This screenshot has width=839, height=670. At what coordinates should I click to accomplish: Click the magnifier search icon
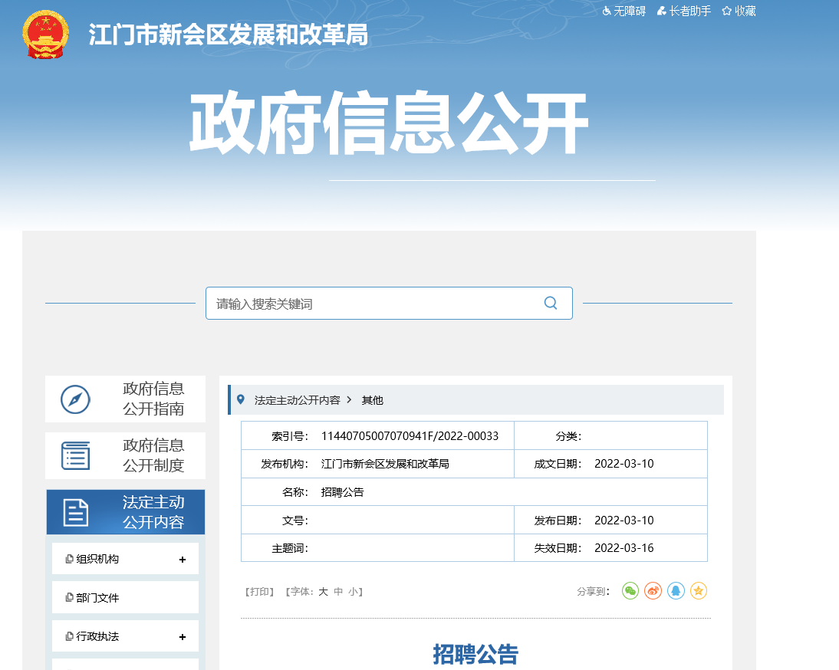pos(550,303)
